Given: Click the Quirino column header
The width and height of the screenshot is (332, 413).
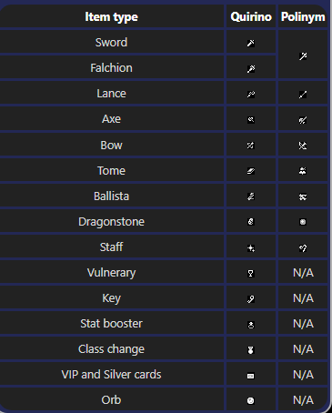Looking at the screenshot, I should click(251, 16).
